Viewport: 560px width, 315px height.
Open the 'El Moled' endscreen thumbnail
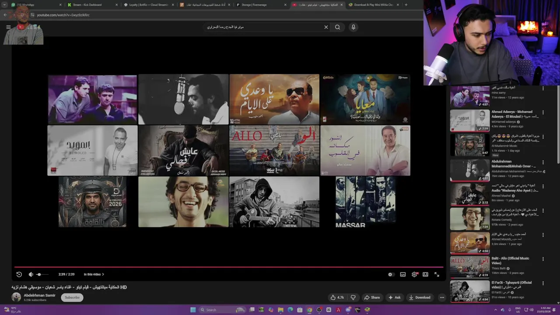pyautogui.click(x=92, y=150)
